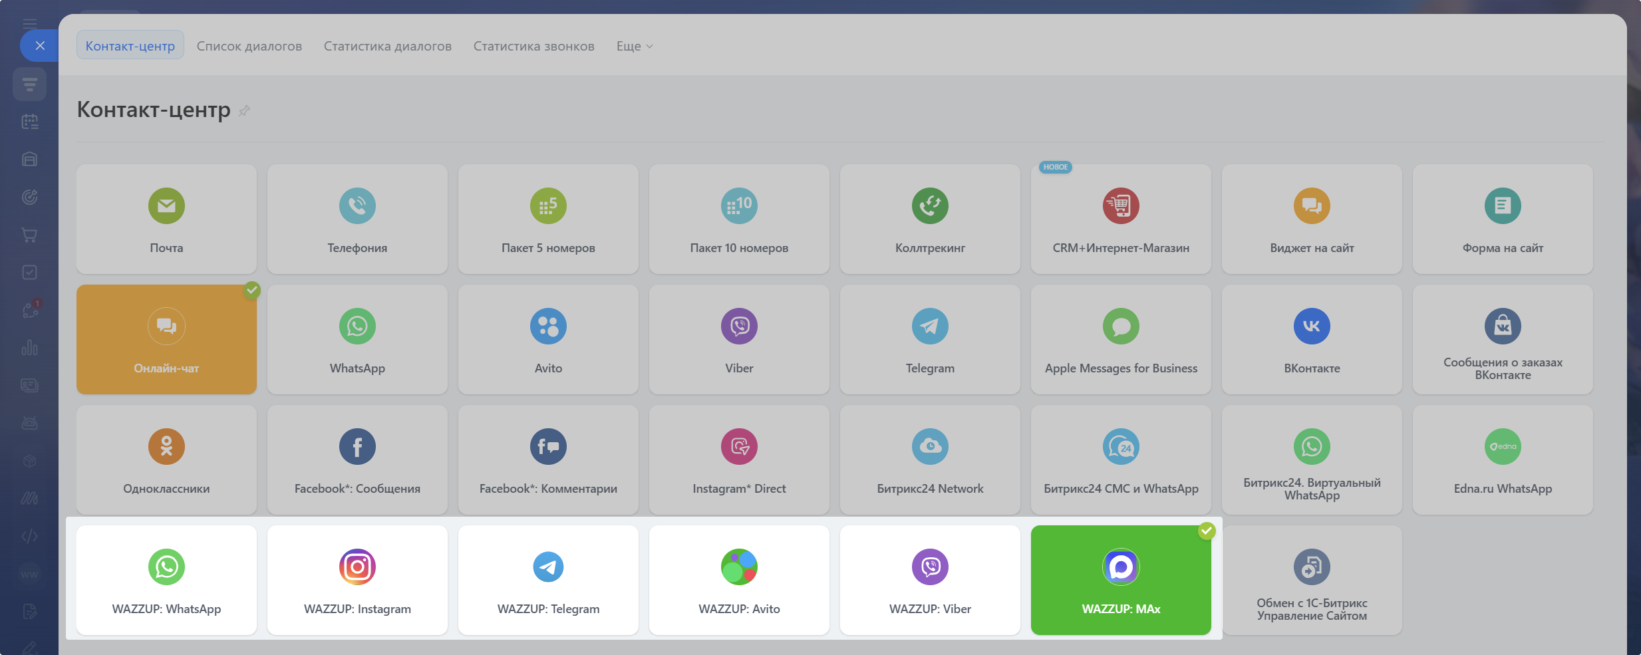Open Статистика звонков tab
1641x655 pixels.
[533, 46]
